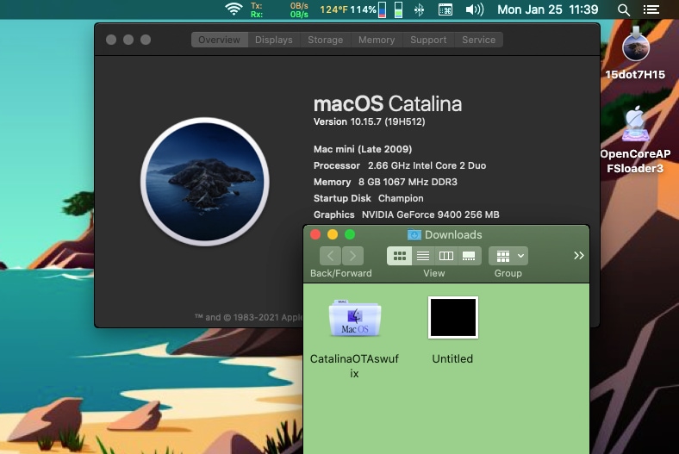Click the Champion startup disk name
Screen dimensions: 679x454
pyautogui.click(x=401, y=199)
